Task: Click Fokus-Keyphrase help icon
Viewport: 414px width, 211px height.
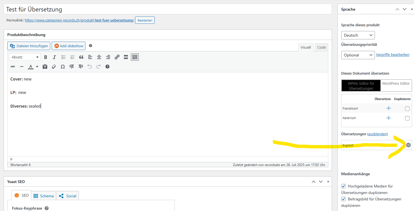Action: pyautogui.click(x=47, y=208)
